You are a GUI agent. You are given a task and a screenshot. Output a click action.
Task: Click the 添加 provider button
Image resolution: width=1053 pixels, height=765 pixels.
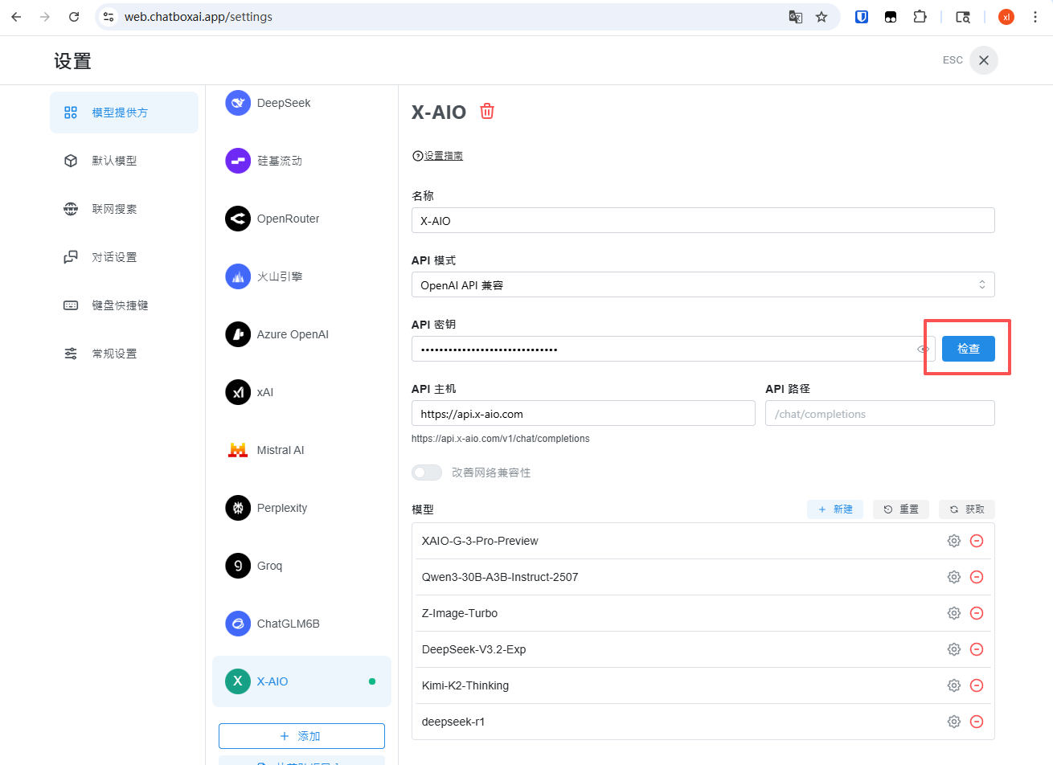[x=301, y=736]
